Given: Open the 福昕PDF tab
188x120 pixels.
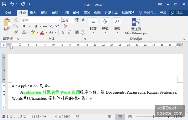Looking at the screenshot, I should coord(128,13).
